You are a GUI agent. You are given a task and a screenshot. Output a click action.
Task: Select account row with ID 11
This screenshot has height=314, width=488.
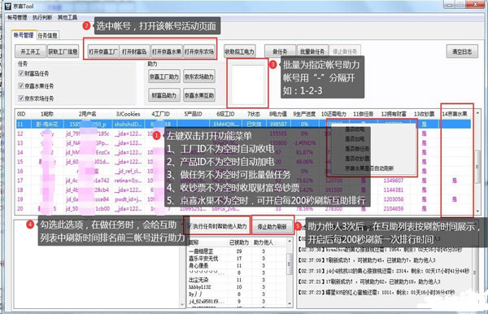(x=243, y=124)
